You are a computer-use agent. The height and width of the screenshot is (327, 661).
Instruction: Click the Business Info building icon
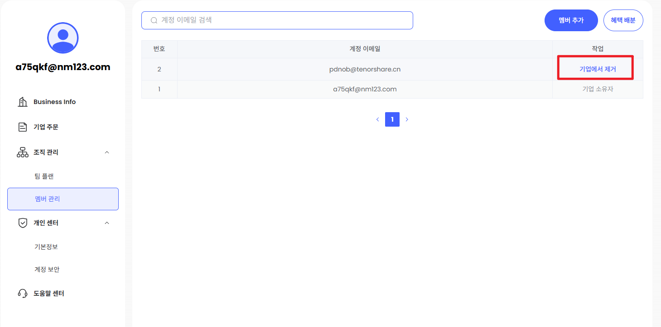point(23,102)
